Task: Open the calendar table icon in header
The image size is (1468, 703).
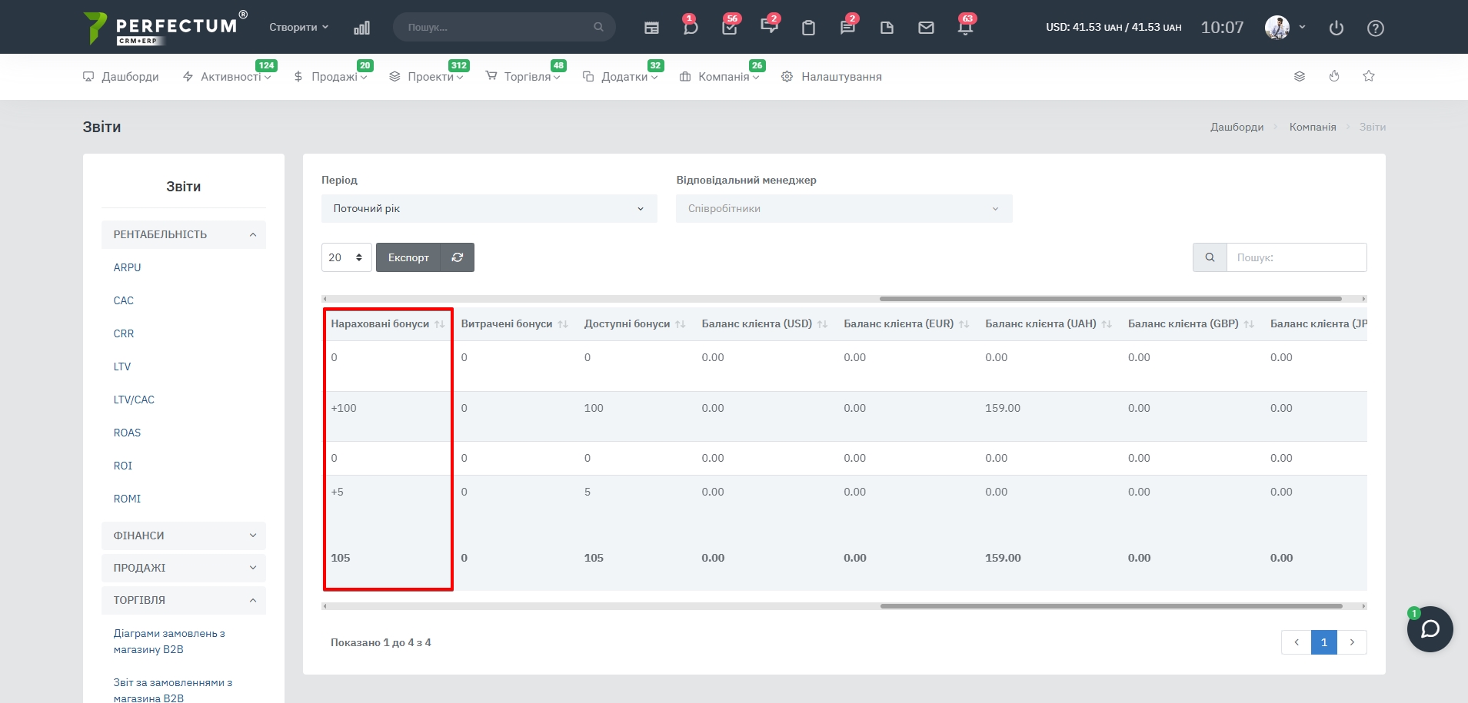Action: 651,28
